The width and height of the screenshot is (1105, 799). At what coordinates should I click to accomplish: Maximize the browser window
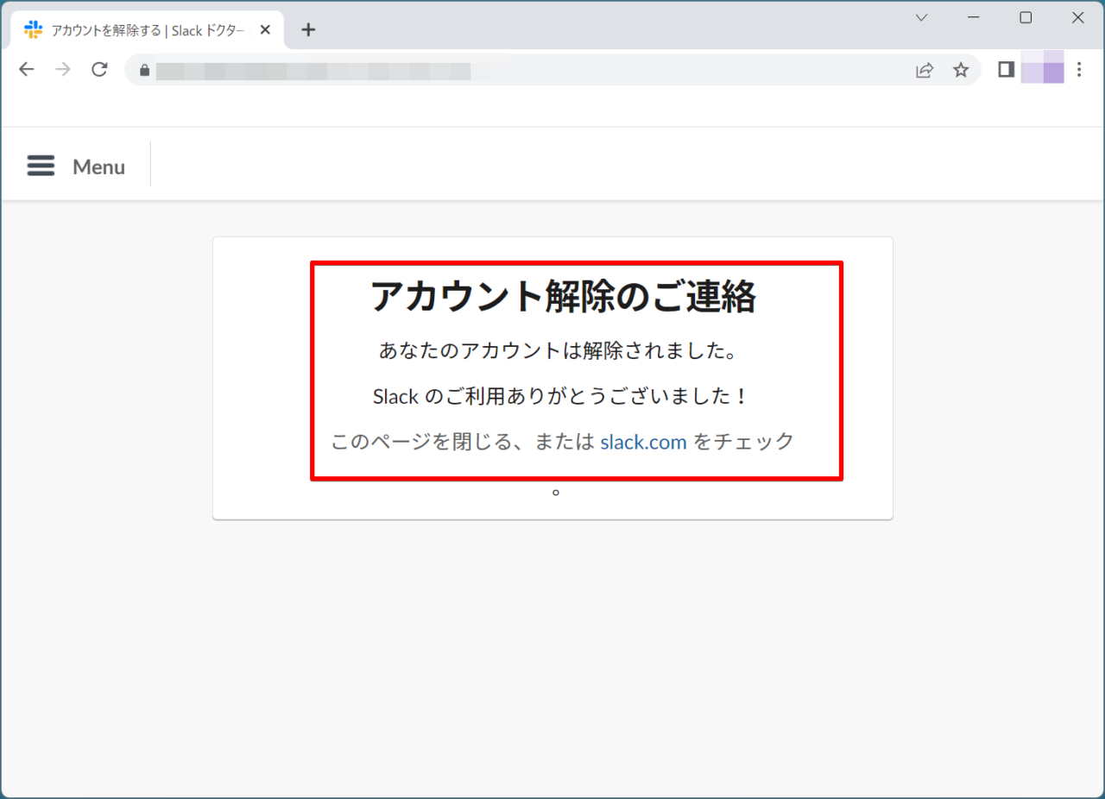point(1026,18)
